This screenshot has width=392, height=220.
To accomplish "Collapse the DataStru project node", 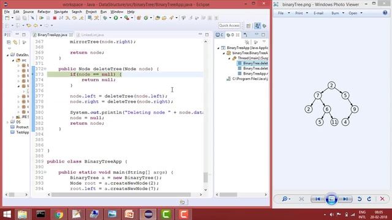I will tap(8, 55).
